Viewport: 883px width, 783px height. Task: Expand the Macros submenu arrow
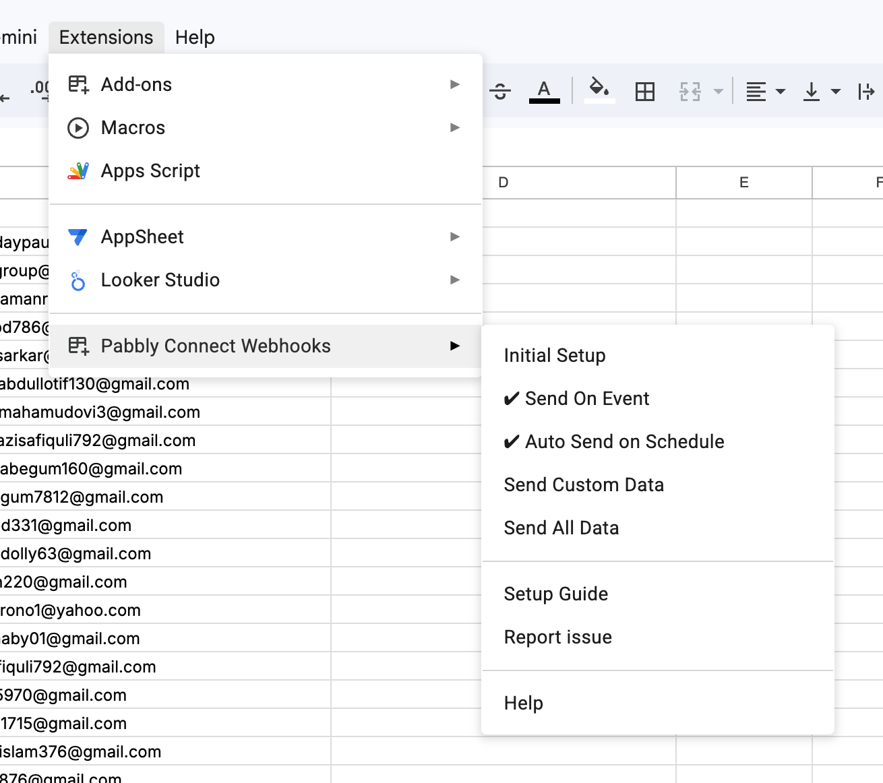coord(455,127)
